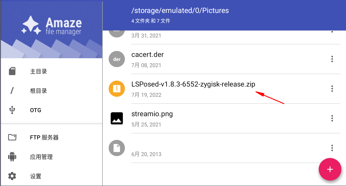Click the slash icon for 根目录
Viewport: 346px width, 186px height.
pos(12,91)
